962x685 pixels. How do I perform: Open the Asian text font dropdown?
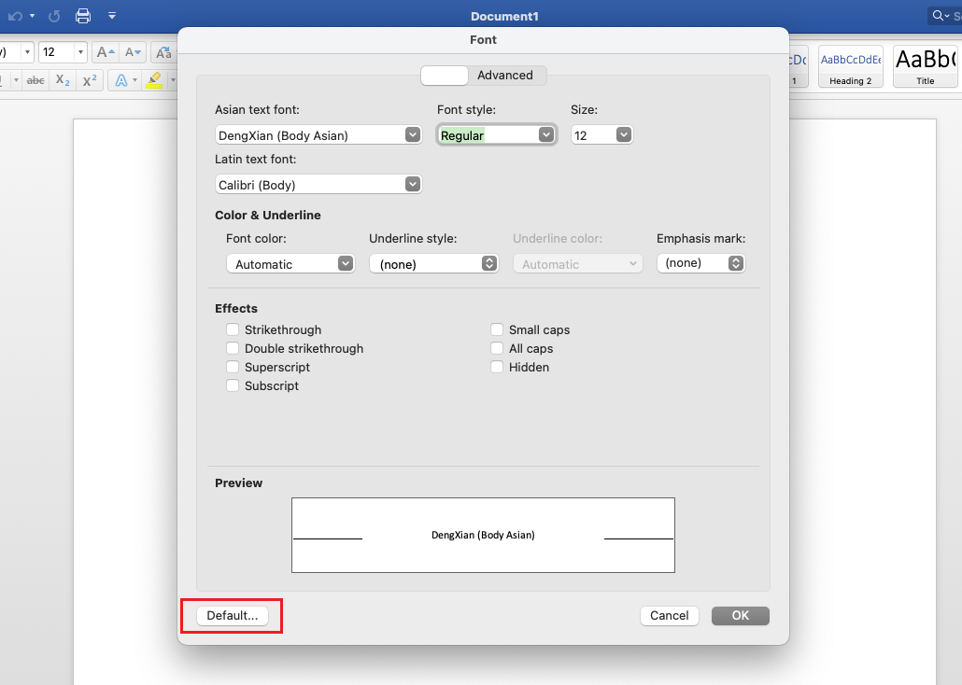pos(412,134)
